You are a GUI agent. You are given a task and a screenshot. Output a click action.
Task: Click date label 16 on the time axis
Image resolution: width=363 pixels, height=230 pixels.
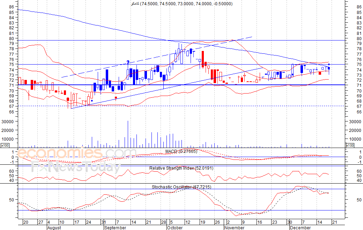coord(260,222)
